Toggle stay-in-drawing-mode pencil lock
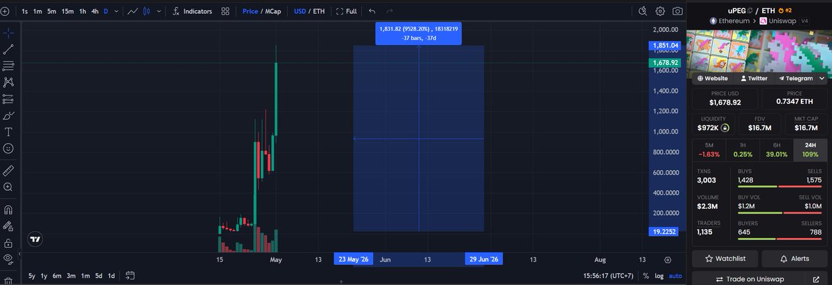Screen dimensions: 832x285 pyautogui.click(x=8, y=226)
